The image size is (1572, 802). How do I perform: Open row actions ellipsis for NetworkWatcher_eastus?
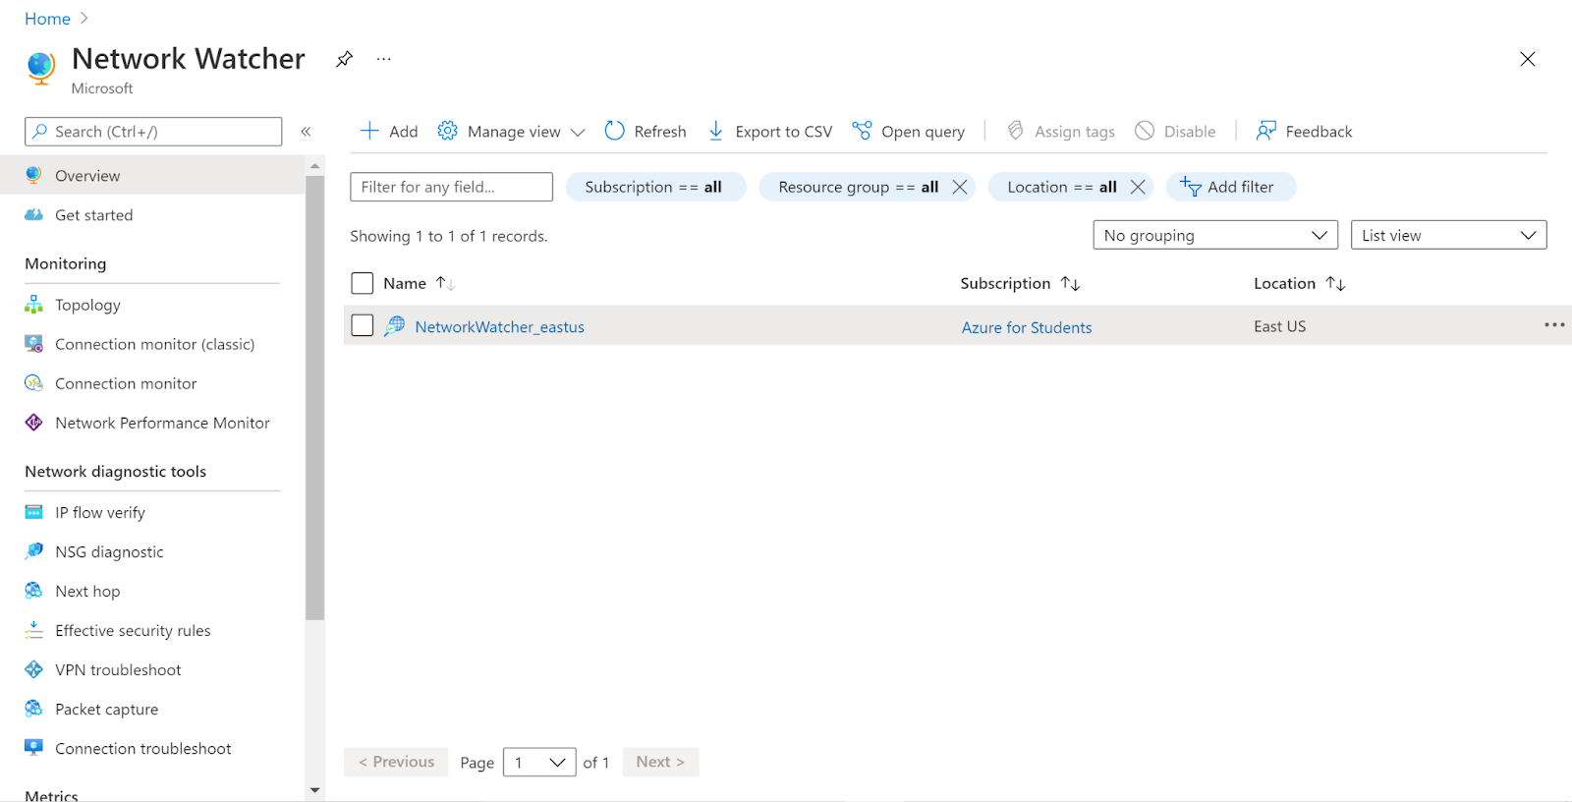(1553, 325)
